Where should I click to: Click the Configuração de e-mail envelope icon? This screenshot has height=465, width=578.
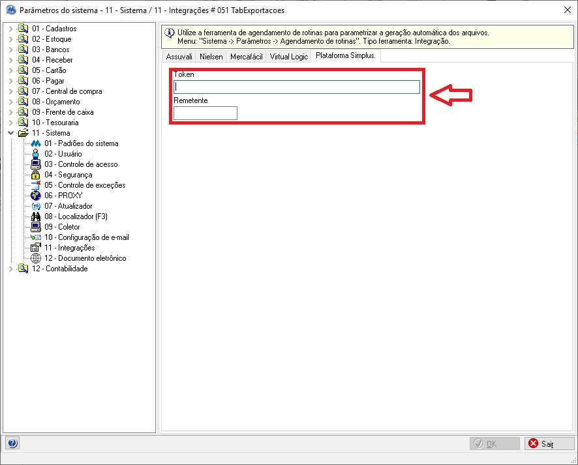(x=36, y=237)
